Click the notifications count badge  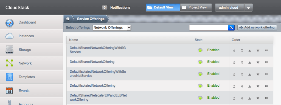pos(105,8)
